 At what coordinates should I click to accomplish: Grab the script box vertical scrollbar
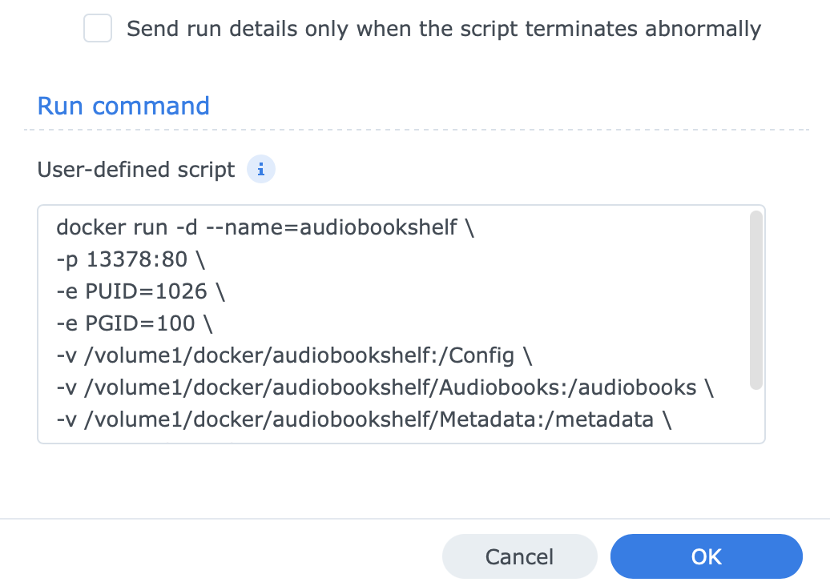click(755, 300)
